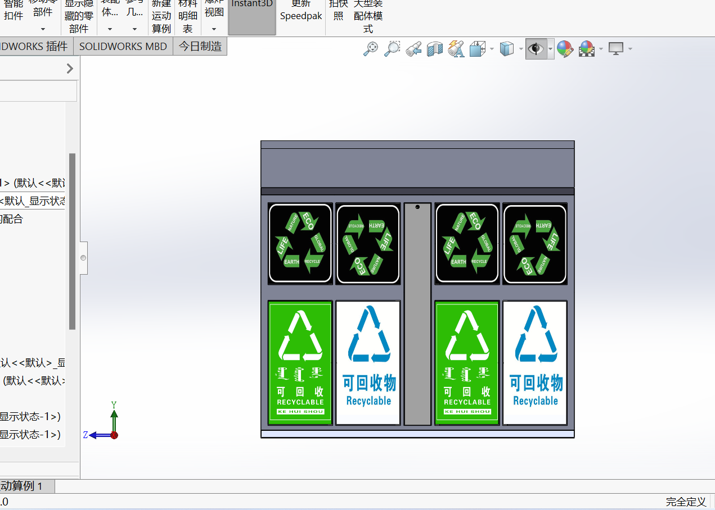Image resolution: width=715 pixels, height=510 pixels.
Task: Expand the Display Style dropdown arrow
Action: click(x=521, y=49)
